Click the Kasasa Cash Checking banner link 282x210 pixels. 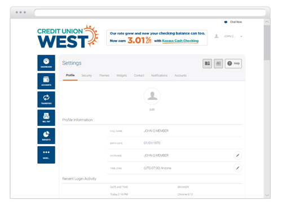(180, 41)
